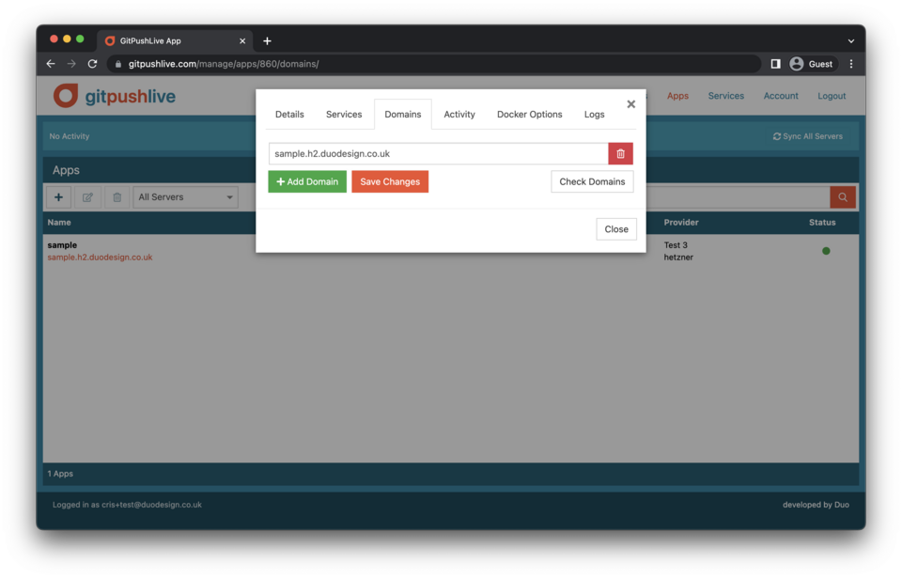The width and height of the screenshot is (902, 578).
Task: Switch to the Details tab
Action: [289, 115]
